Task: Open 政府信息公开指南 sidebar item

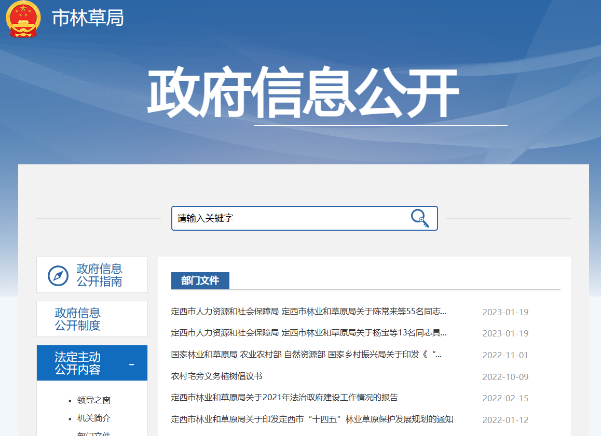Action: 99,275
